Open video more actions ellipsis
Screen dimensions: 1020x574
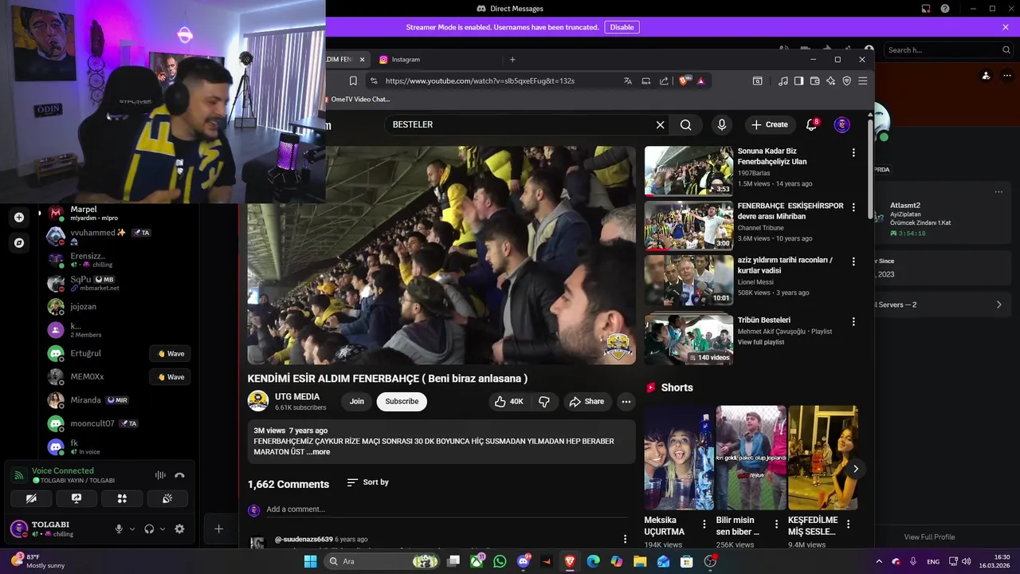pos(626,402)
